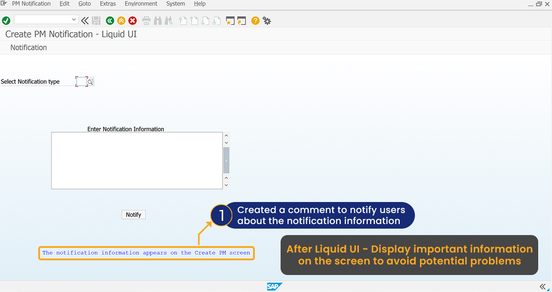
Task: Open the Environment menu
Action: click(141, 4)
